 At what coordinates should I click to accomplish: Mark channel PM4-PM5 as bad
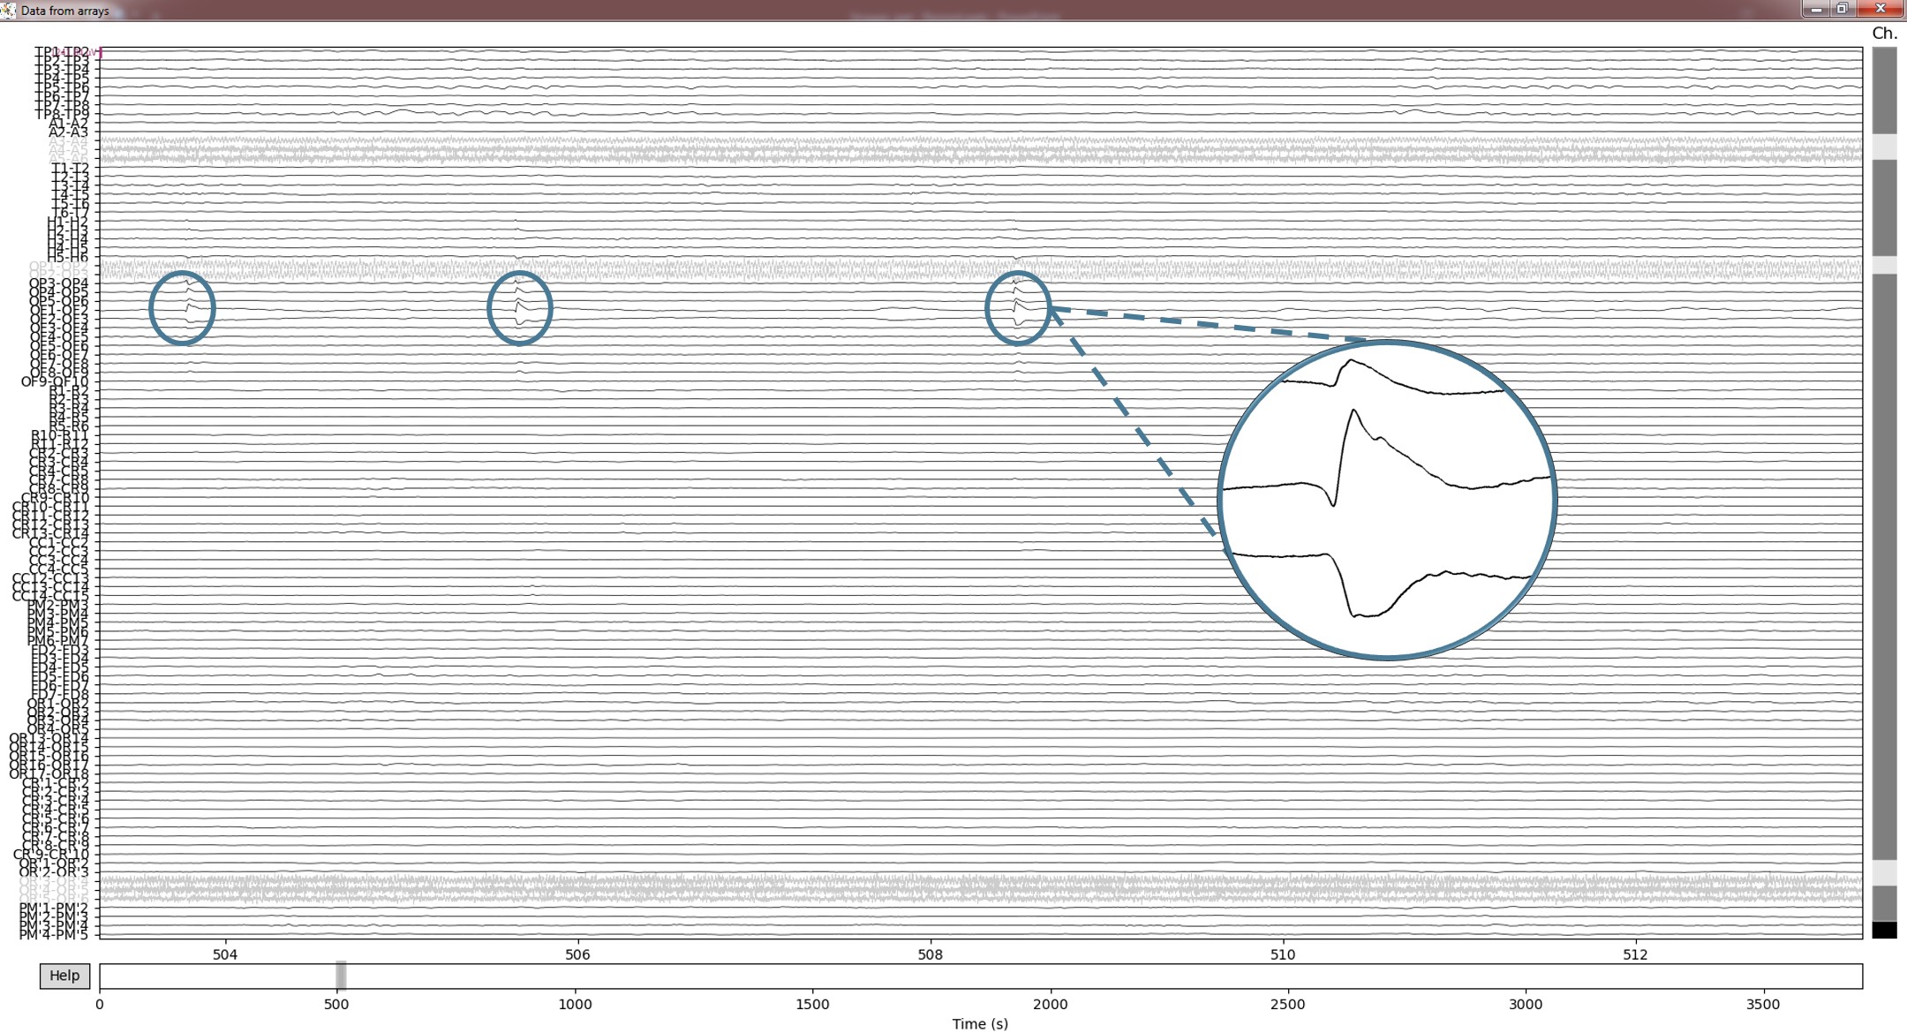coord(55,933)
